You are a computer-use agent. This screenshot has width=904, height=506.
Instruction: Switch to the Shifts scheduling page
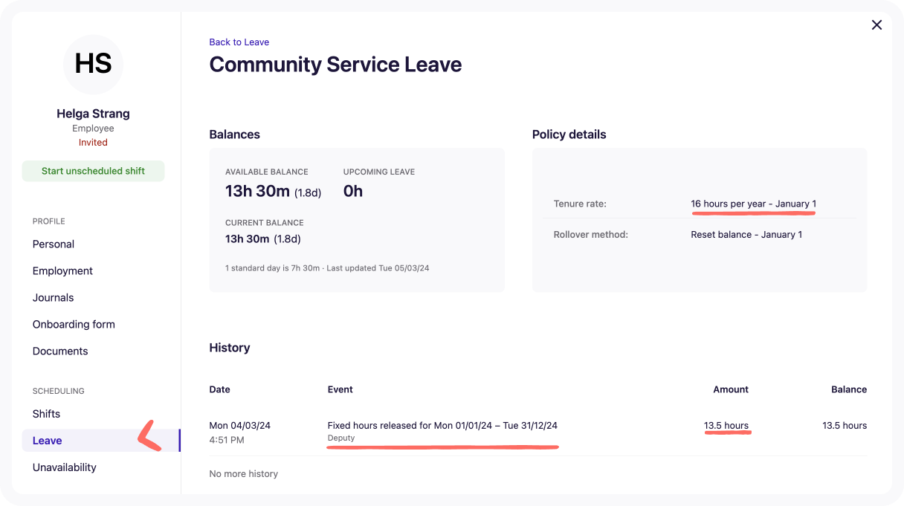click(46, 414)
